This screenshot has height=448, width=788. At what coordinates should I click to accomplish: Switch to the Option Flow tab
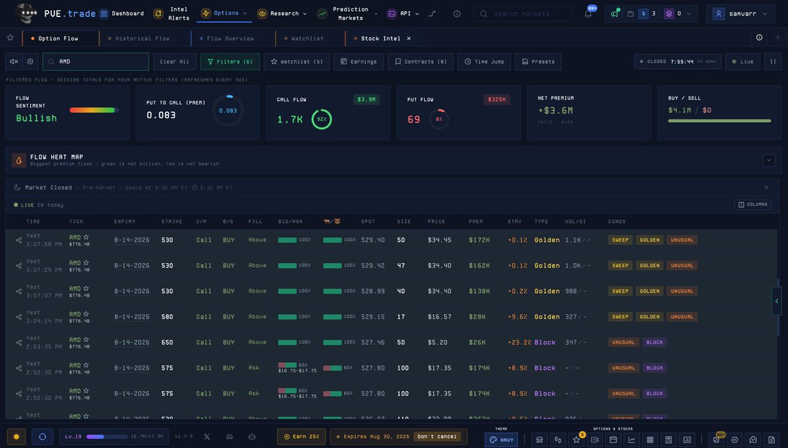click(60, 38)
